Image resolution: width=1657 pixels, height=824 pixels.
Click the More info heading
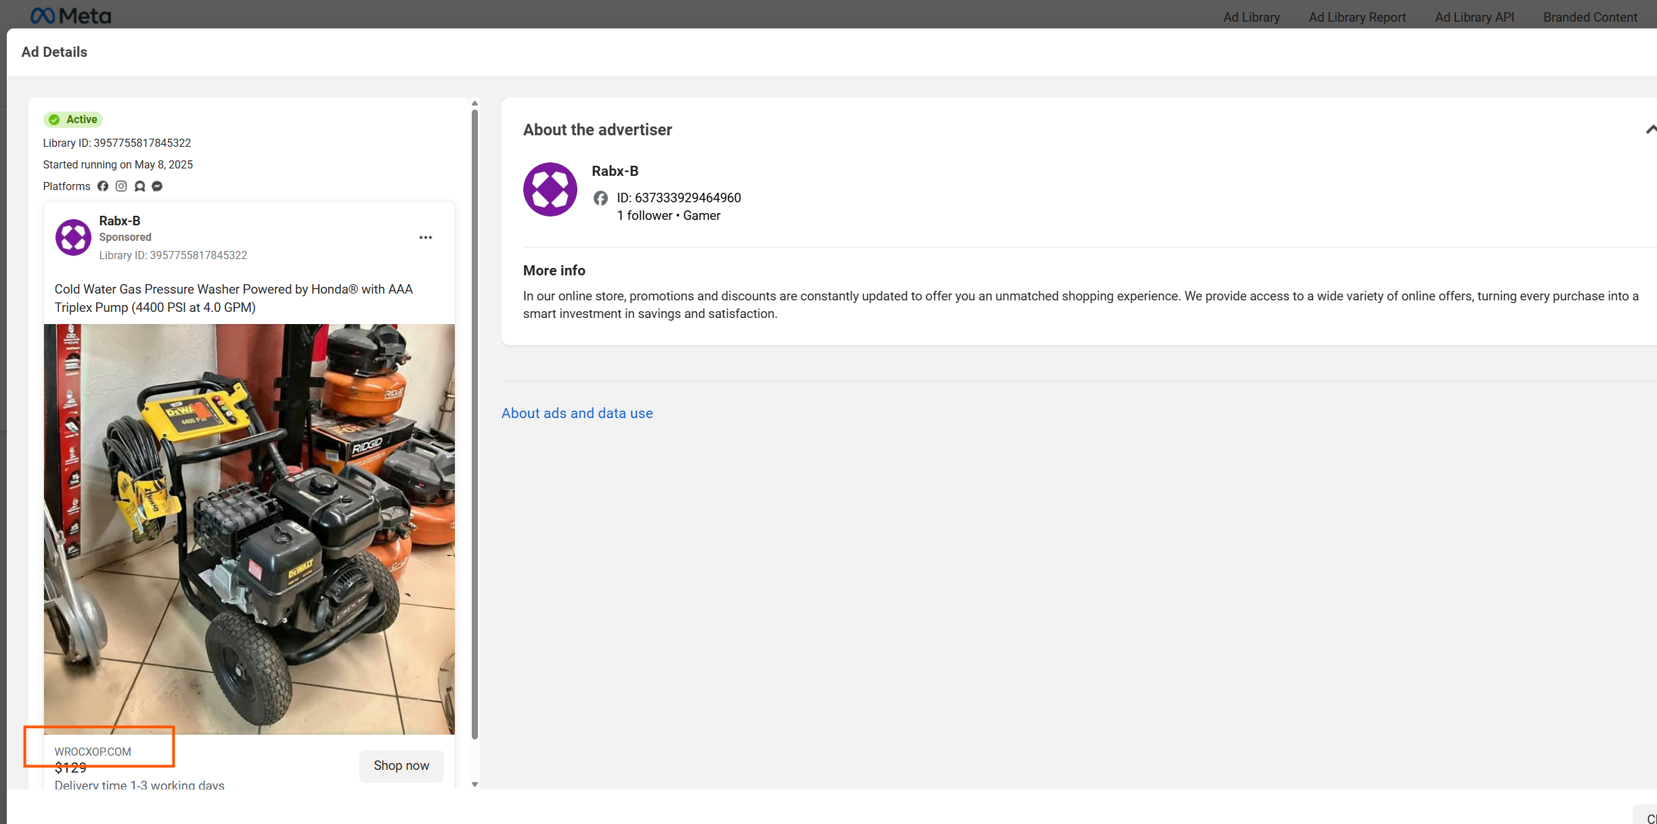pos(554,271)
